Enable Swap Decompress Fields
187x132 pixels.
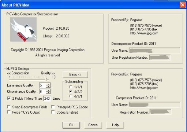pyautogui.click(x=9, y=107)
